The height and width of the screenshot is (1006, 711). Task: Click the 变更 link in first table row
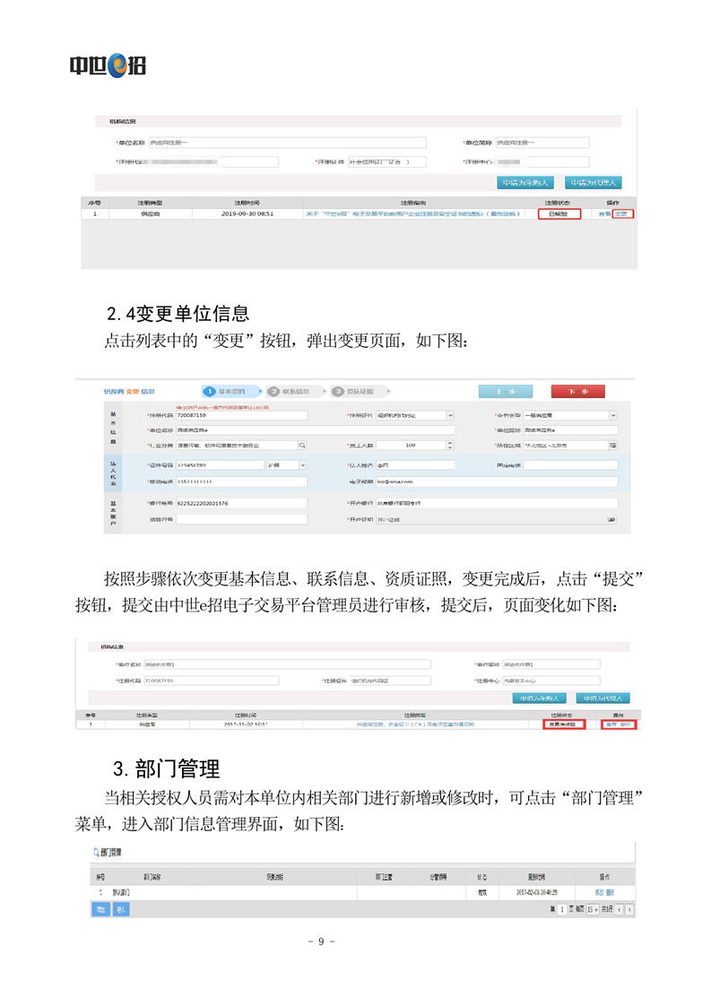(x=621, y=214)
